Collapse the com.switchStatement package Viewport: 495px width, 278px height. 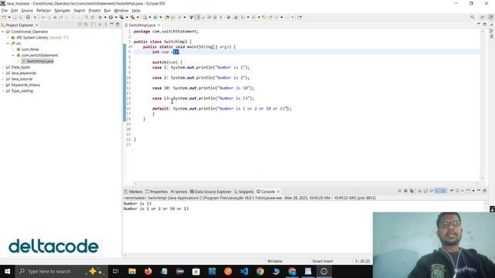(x=13, y=55)
